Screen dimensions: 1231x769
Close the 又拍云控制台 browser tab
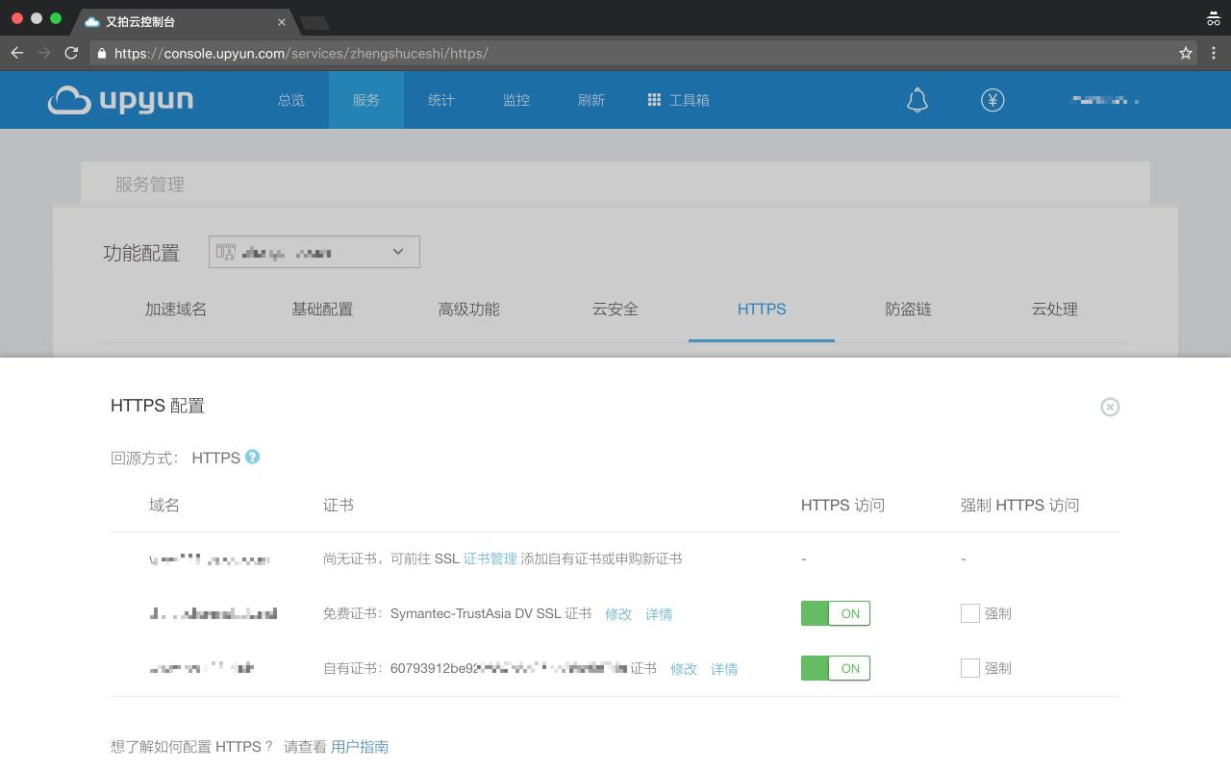click(x=282, y=21)
